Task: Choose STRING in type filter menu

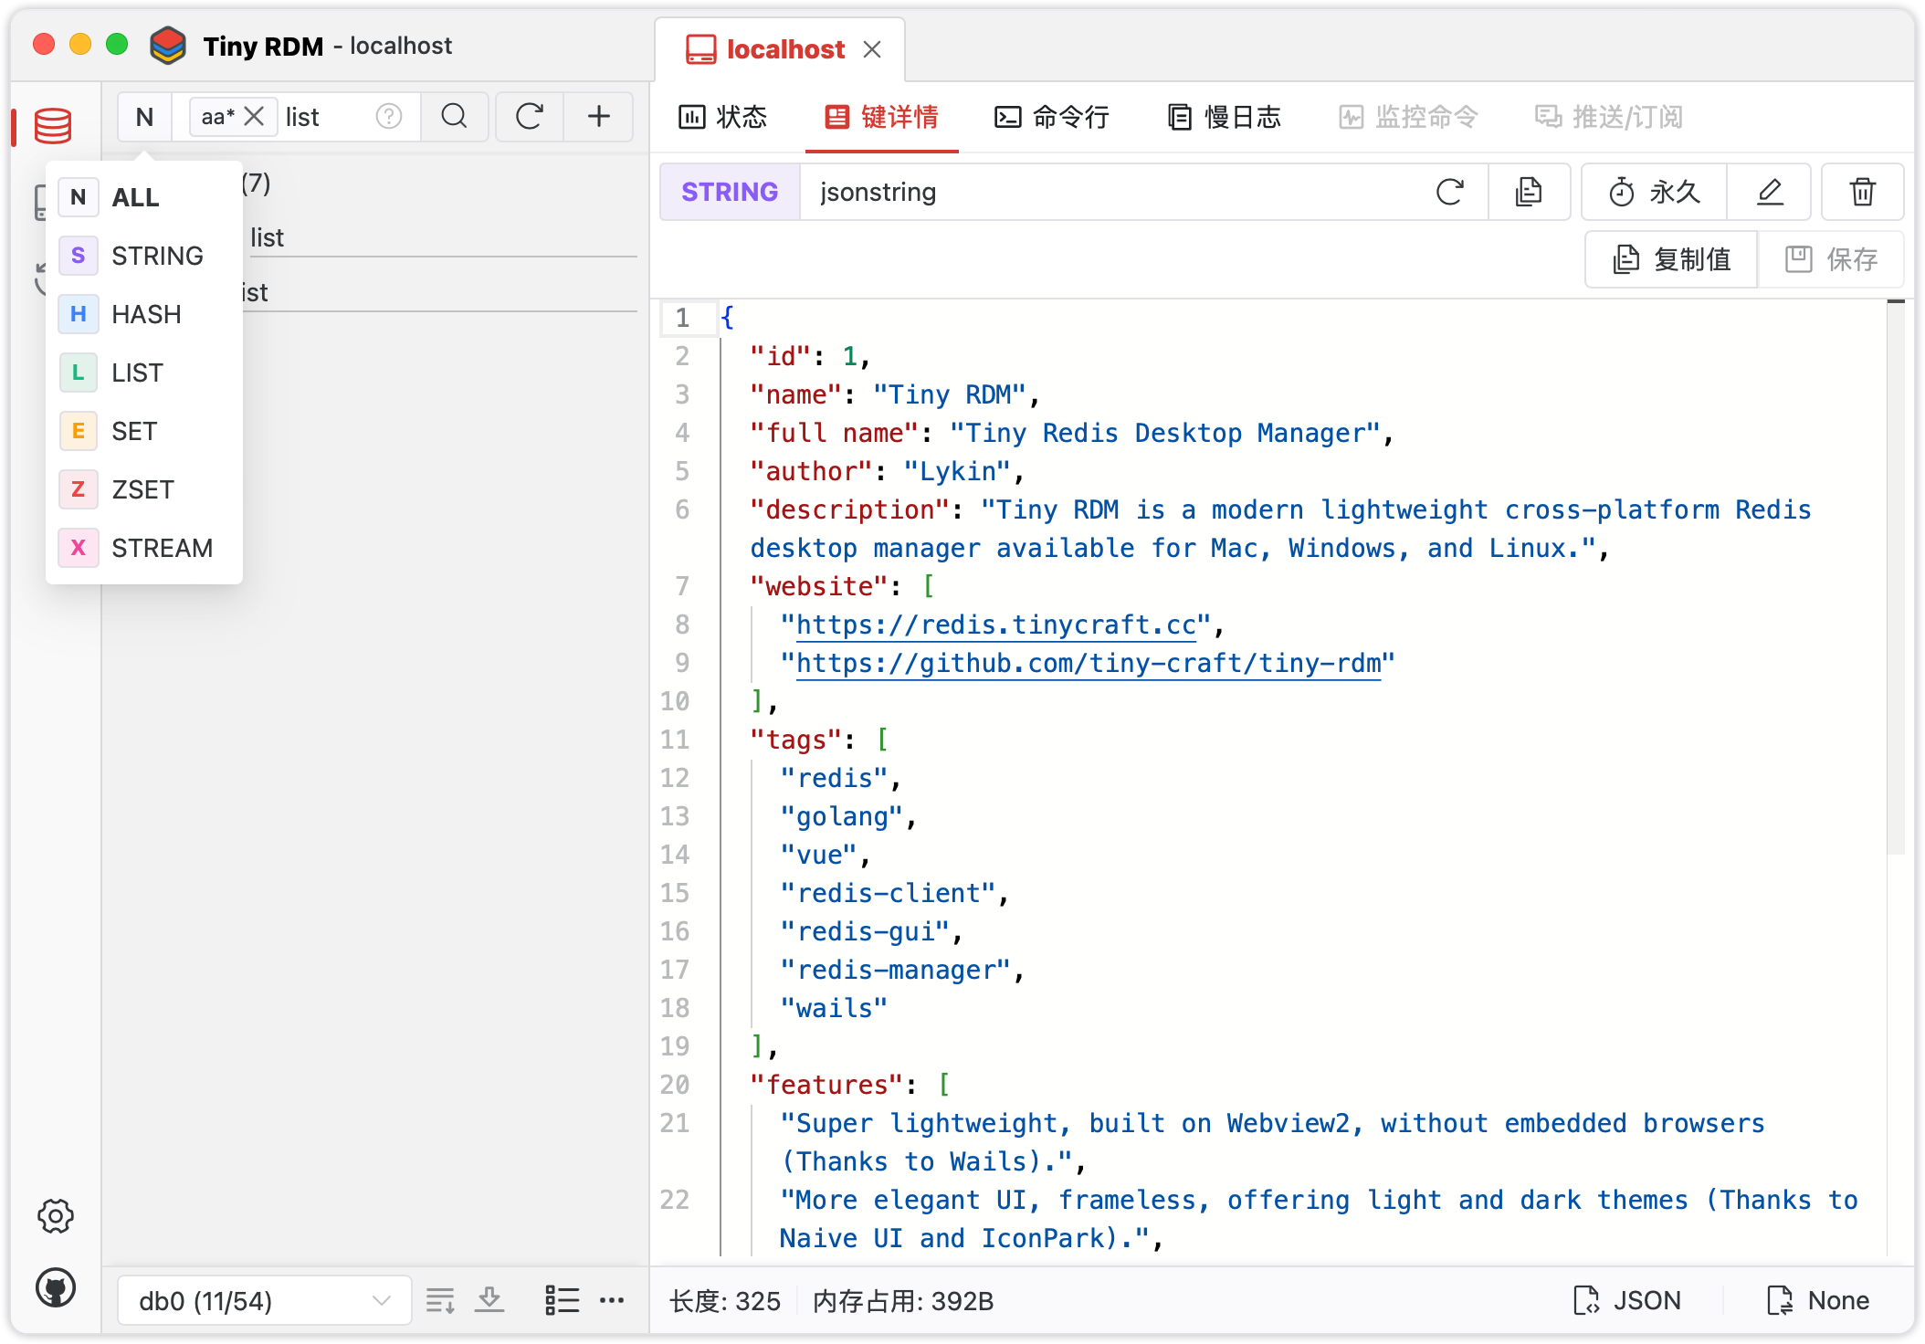Action: 144,256
